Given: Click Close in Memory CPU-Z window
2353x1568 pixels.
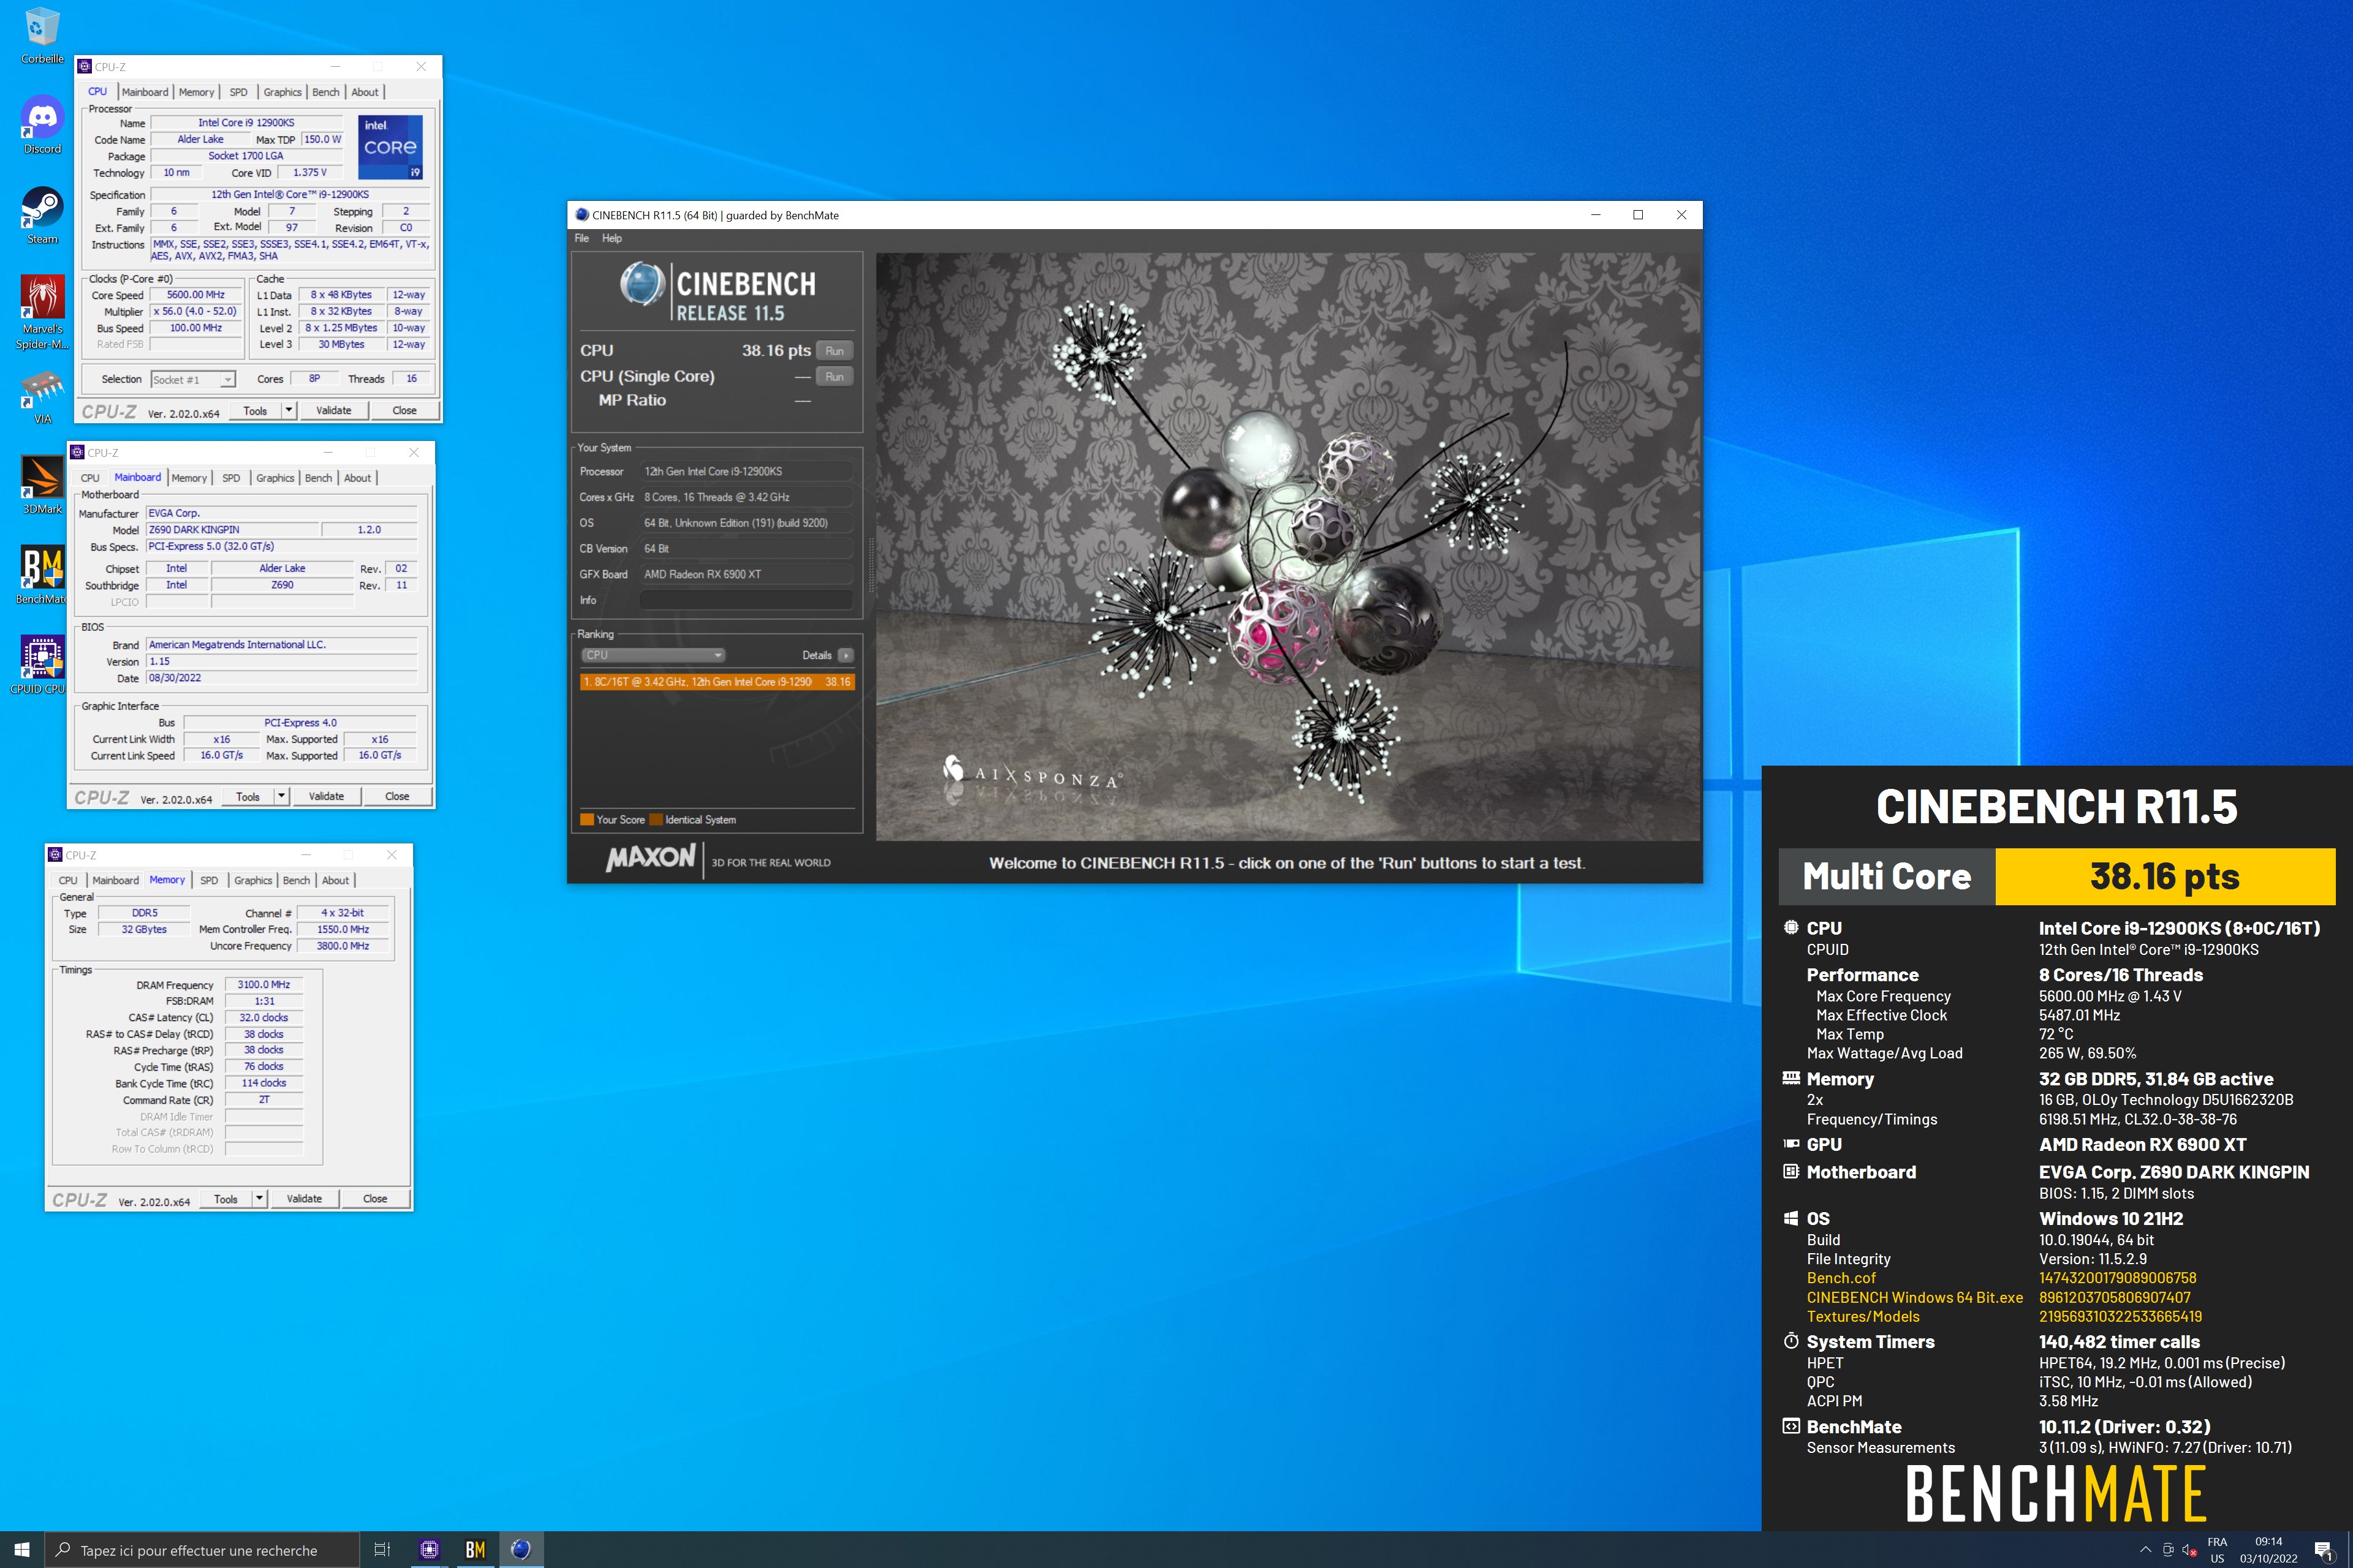Looking at the screenshot, I should click(x=375, y=1198).
